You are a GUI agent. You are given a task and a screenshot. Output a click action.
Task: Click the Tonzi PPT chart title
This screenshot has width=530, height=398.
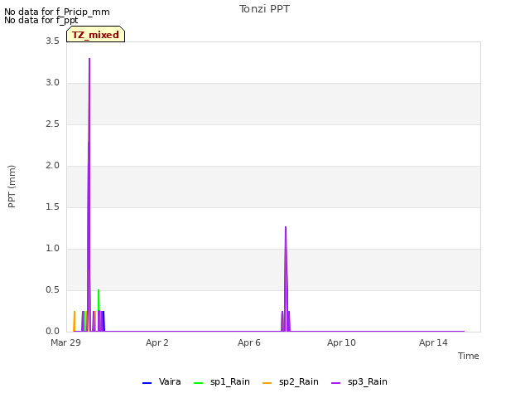pyautogui.click(x=264, y=9)
